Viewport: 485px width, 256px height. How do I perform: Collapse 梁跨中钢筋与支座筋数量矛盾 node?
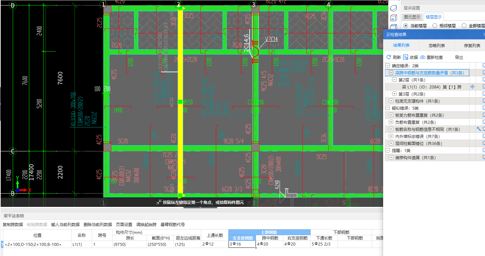[391, 73]
